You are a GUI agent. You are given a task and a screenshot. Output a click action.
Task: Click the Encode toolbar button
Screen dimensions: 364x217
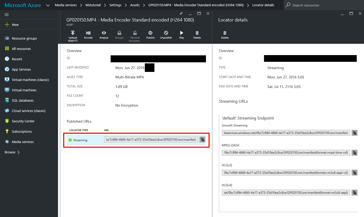click(88, 35)
